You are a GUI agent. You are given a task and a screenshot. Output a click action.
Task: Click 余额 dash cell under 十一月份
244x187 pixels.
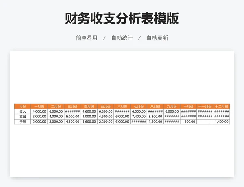205,122
